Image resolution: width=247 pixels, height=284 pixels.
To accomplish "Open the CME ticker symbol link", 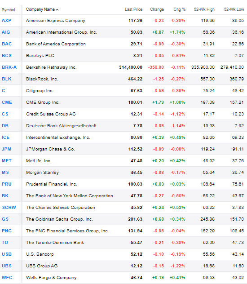I will (x=7, y=102).
